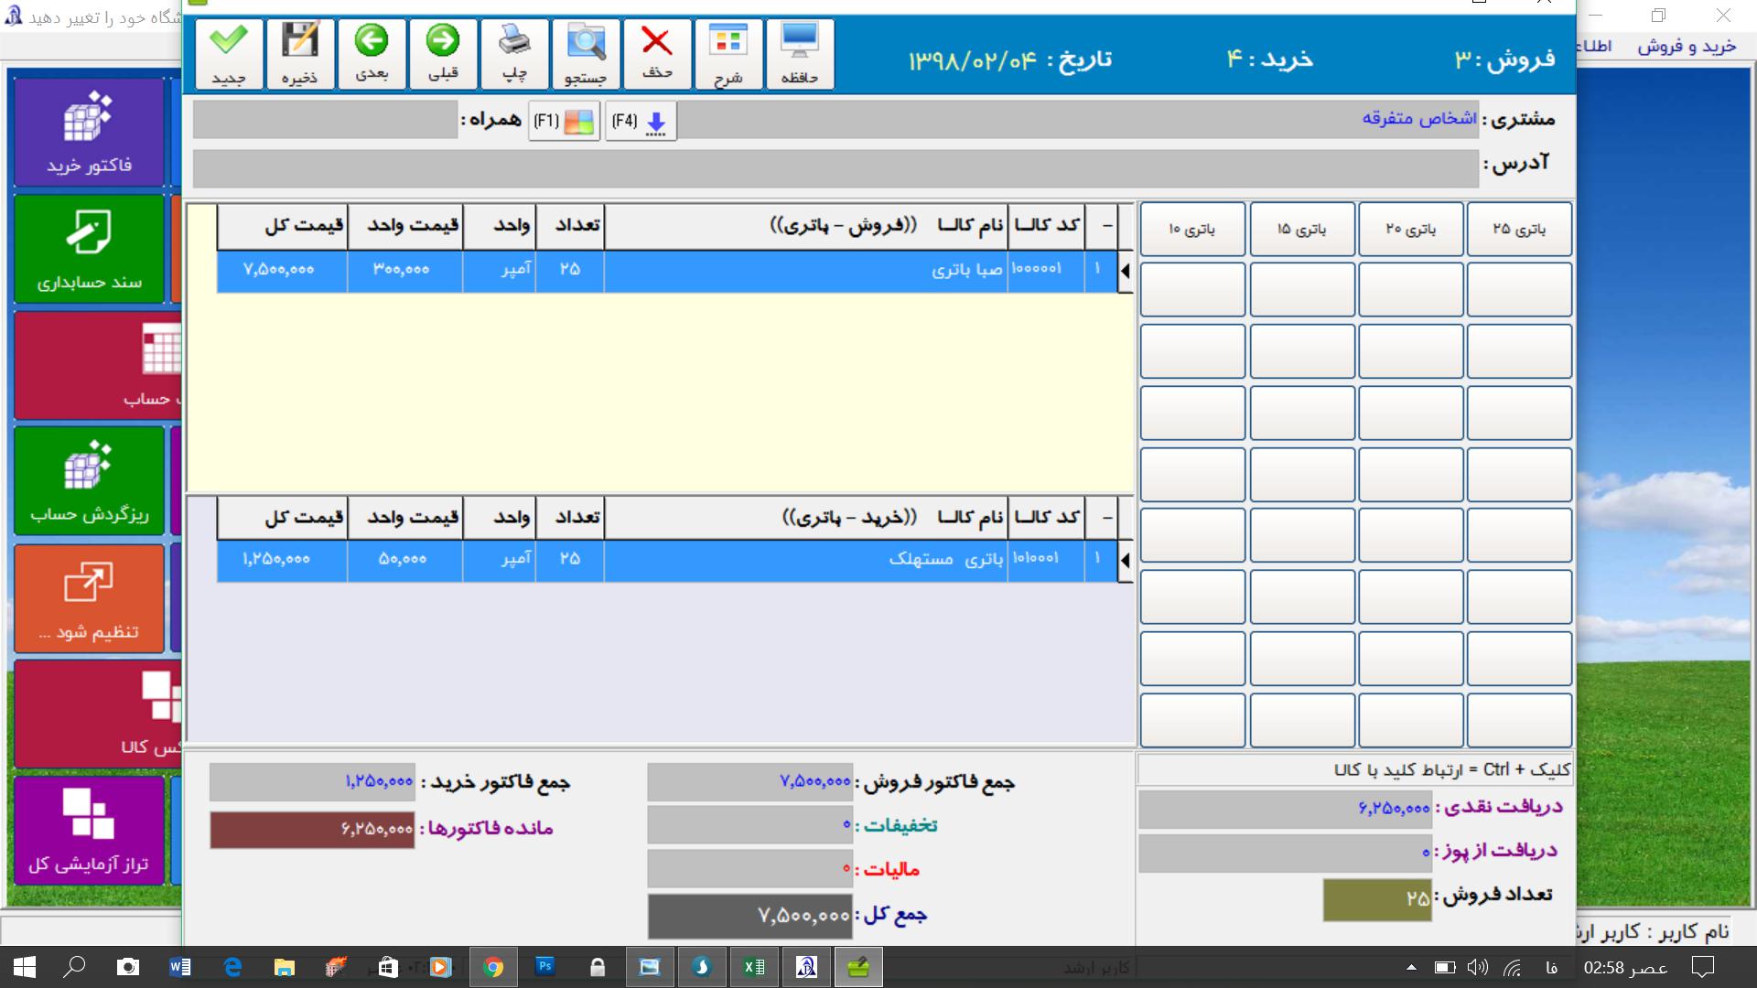Click the ۷,۵۰۰,۰۰۰ total price cell
Viewport: 1757px width, 988px height.
(282, 271)
